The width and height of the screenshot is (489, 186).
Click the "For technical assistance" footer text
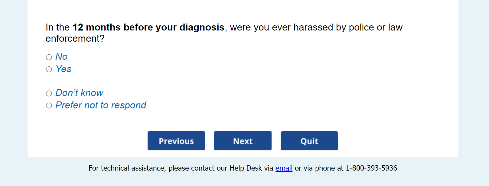pos(127,168)
